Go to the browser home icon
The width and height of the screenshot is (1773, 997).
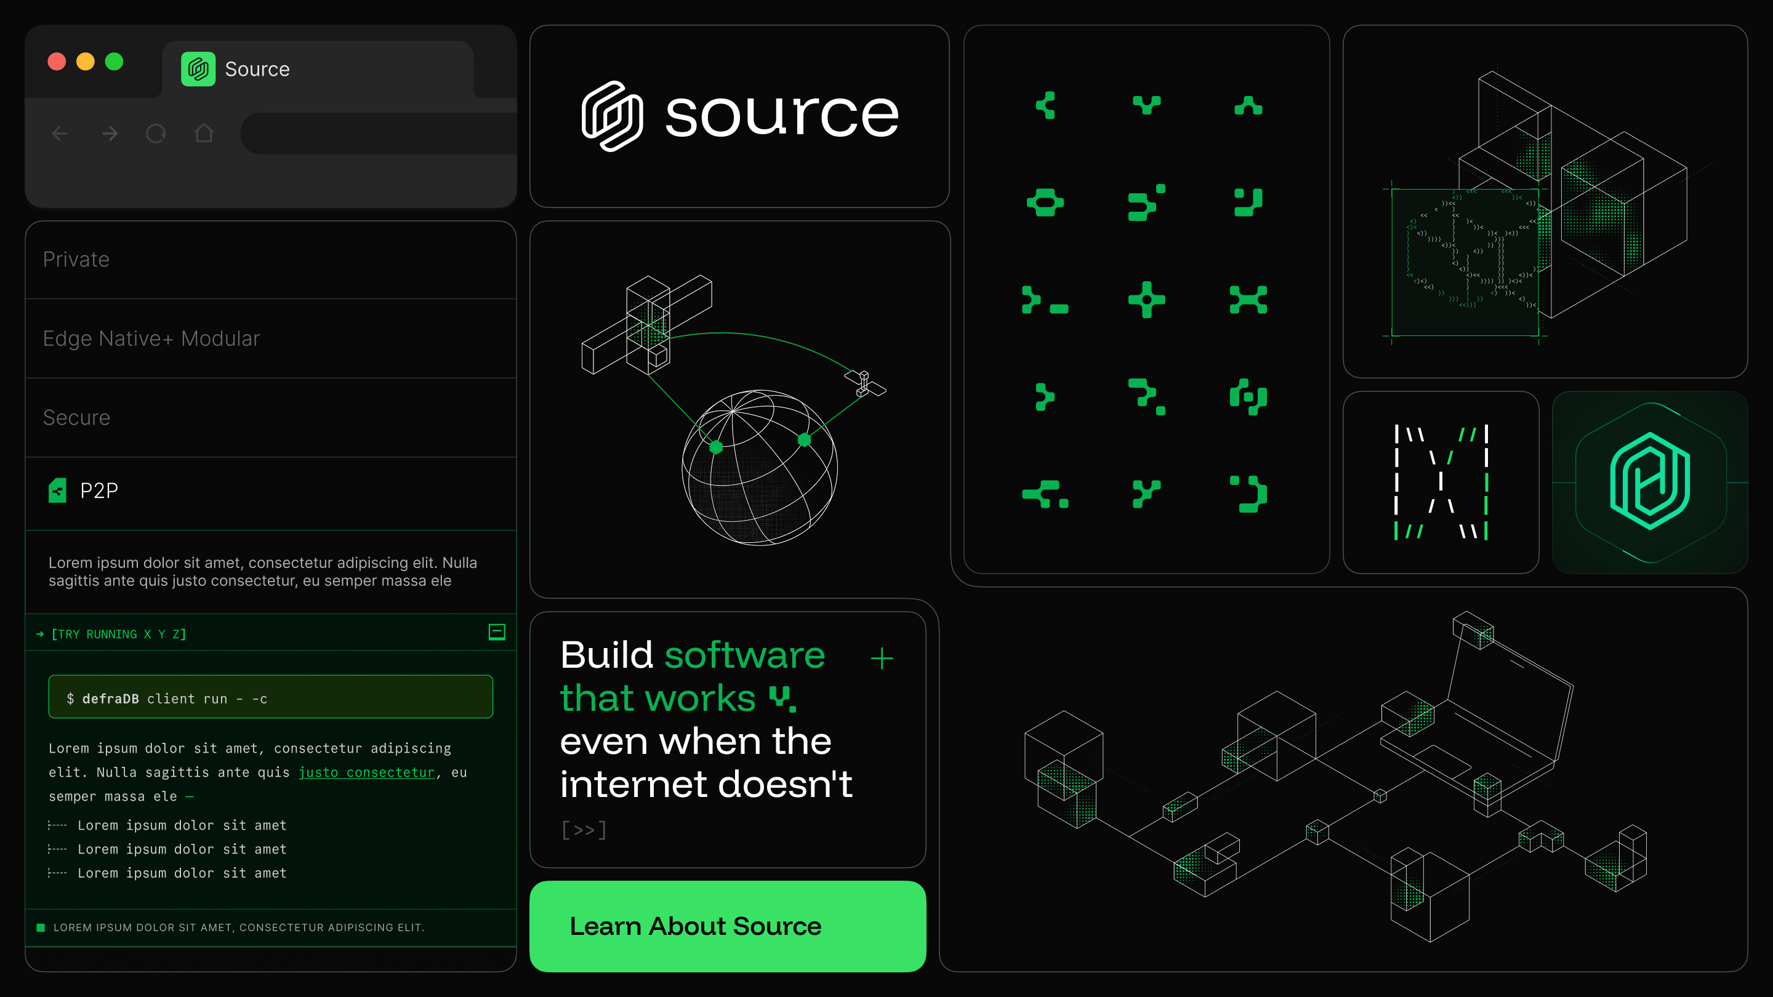click(x=204, y=133)
